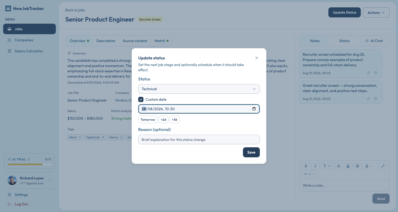Toggle bold formatting in note editor
The height and width of the screenshot is (212, 398).
[x=306, y=166]
